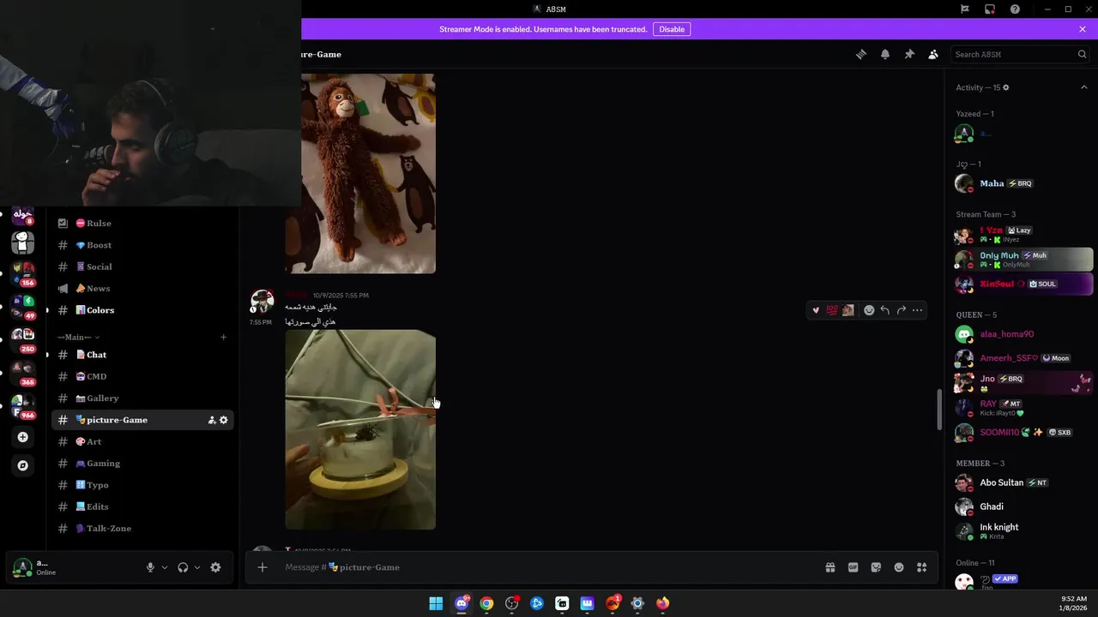Open the Apps launcher icon
Screen dimensions: 1098x617
921,567
